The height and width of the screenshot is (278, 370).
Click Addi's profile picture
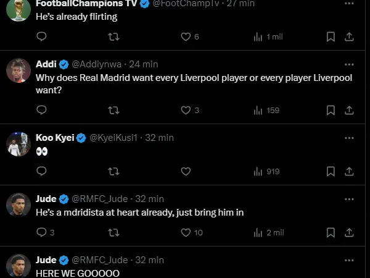tap(19, 70)
